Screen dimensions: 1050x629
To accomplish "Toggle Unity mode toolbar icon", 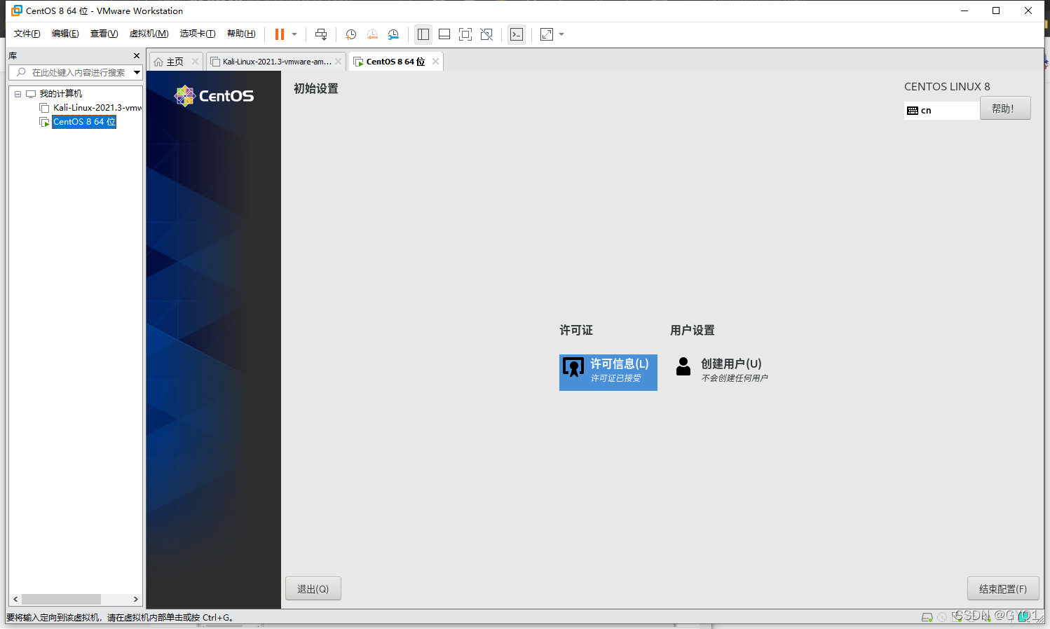I will (486, 34).
